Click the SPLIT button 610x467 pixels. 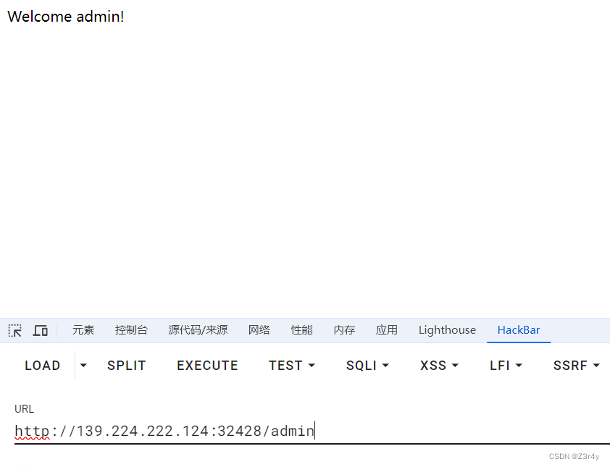[x=126, y=365]
